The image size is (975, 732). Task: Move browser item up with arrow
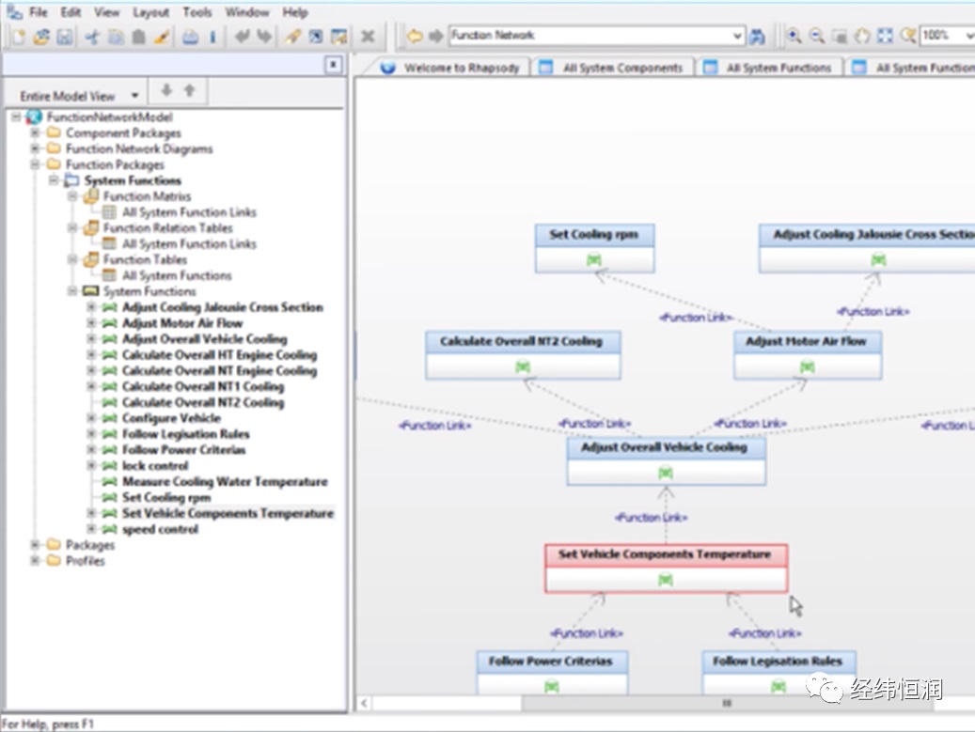(x=190, y=91)
